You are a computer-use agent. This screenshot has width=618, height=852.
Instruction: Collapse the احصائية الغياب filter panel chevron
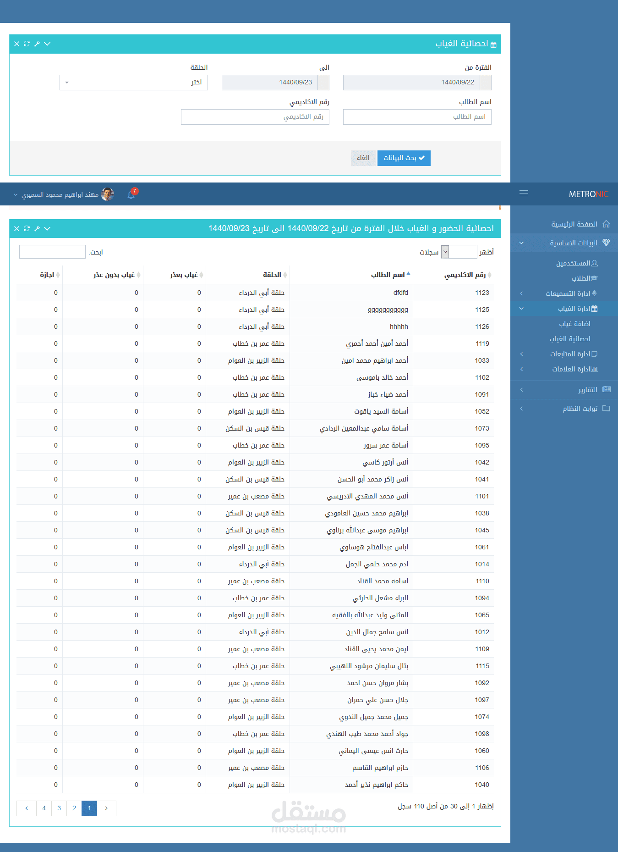(x=47, y=44)
